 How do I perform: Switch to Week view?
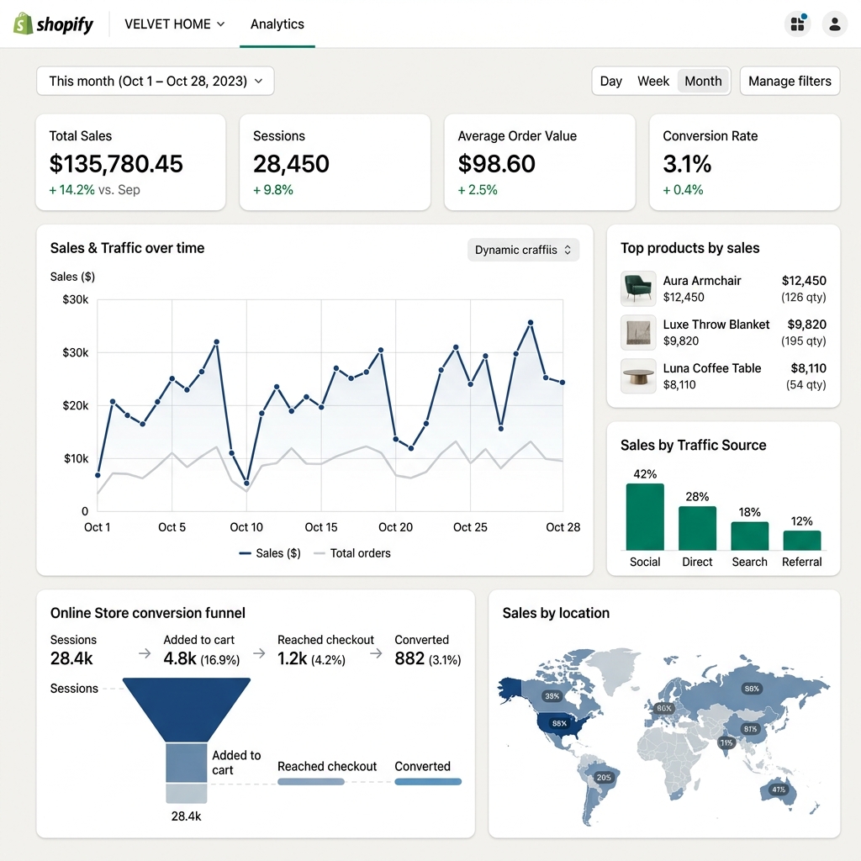tap(653, 82)
